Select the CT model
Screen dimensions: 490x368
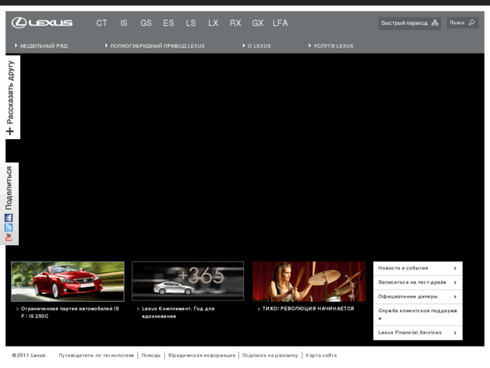point(102,23)
